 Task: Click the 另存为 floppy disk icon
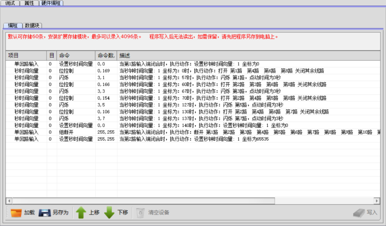(45, 213)
